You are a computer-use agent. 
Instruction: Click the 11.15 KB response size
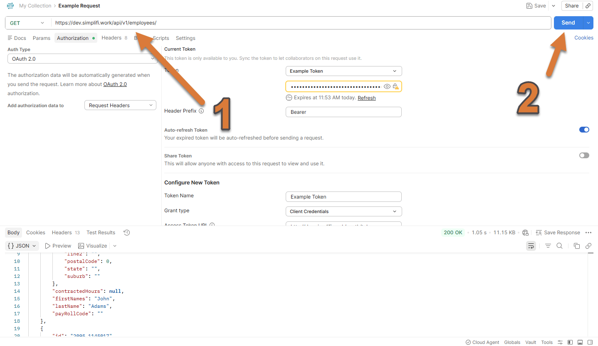[504, 233]
